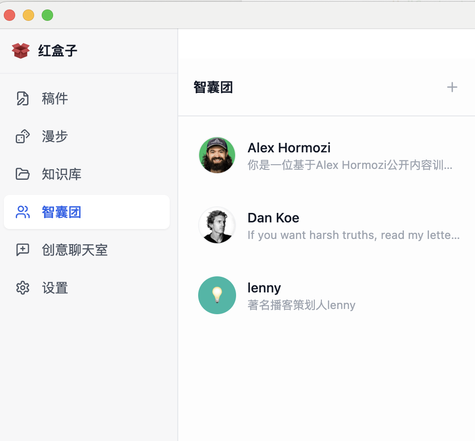
Task: Click Alex Hormozi's avatar photo
Action: pos(217,155)
